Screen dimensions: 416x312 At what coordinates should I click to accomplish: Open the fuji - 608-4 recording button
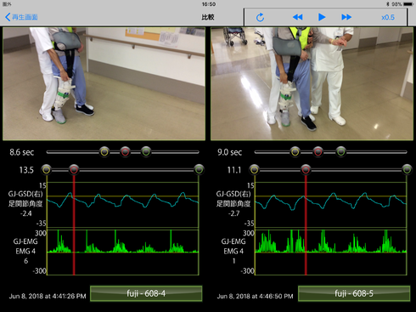coord(146,293)
